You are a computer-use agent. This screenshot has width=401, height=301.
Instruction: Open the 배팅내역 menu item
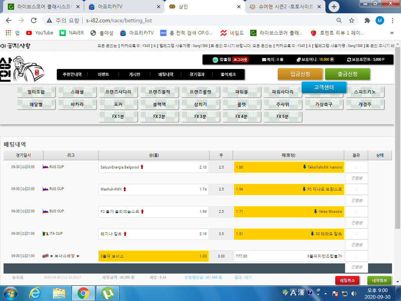[166, 74]
